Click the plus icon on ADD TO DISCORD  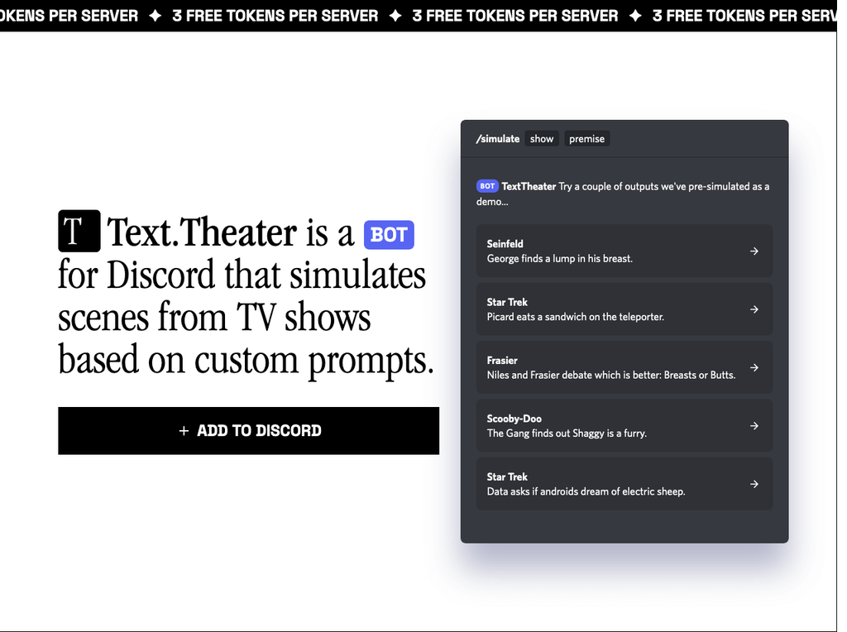click(x=183, y=430)
